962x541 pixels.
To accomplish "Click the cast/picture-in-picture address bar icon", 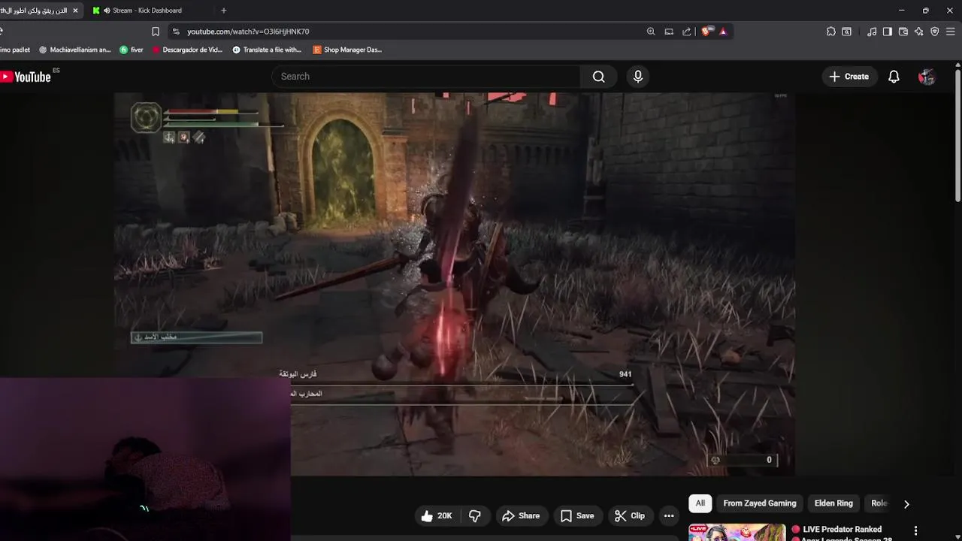I will coord(669,32).
